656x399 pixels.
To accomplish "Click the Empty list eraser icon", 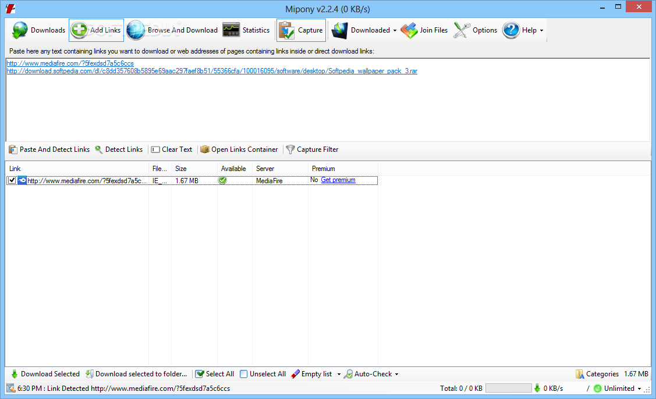I will [295, 374].
